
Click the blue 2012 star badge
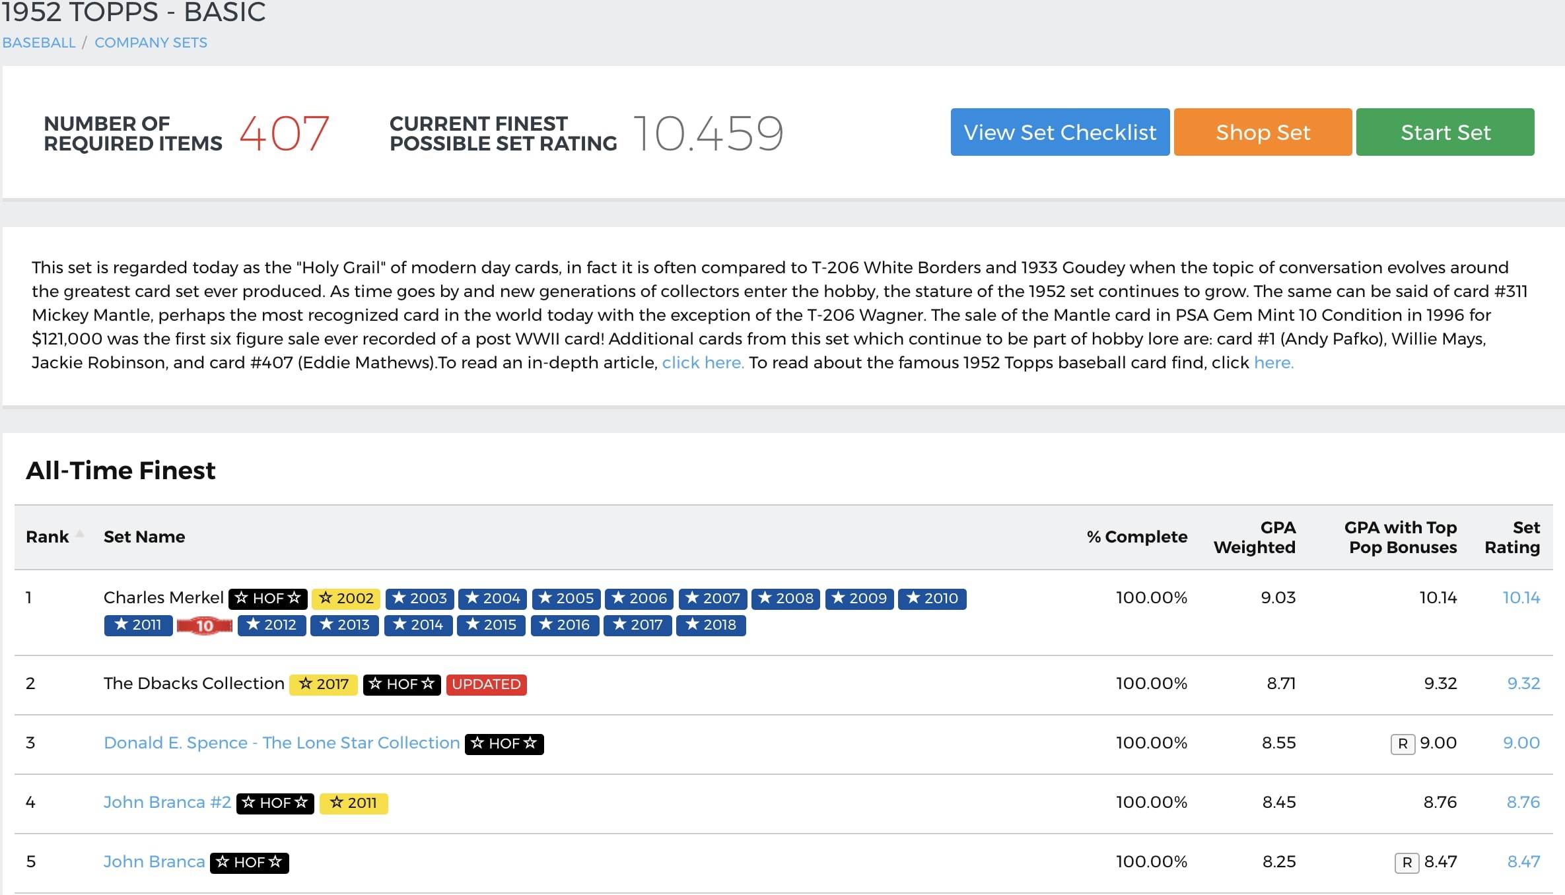click(271, 625)
